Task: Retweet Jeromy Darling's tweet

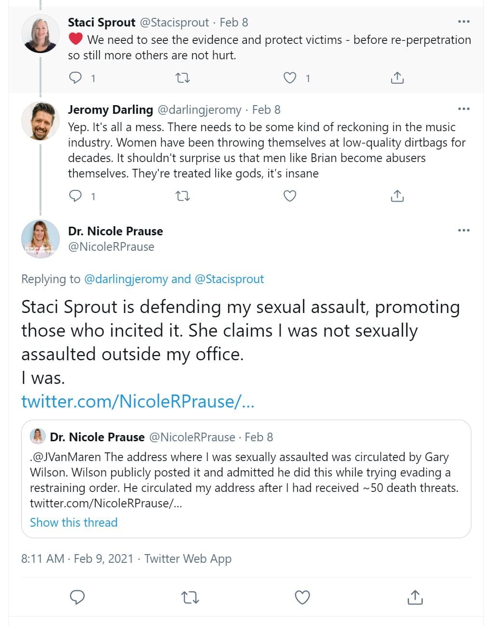Action: [183, 196]
